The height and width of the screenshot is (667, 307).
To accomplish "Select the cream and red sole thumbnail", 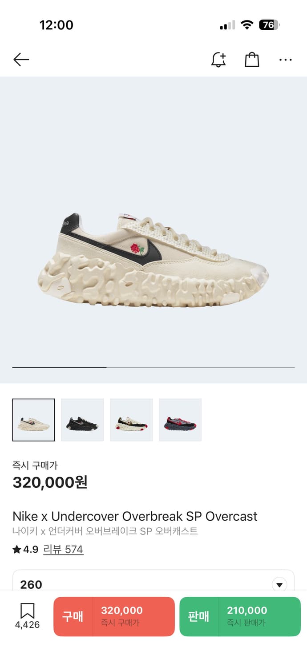I will [131, 420].
